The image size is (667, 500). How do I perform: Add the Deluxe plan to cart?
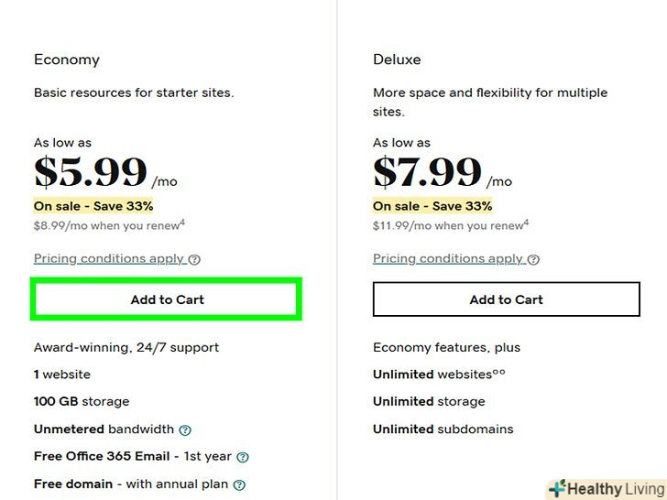(x=506, y=299)
